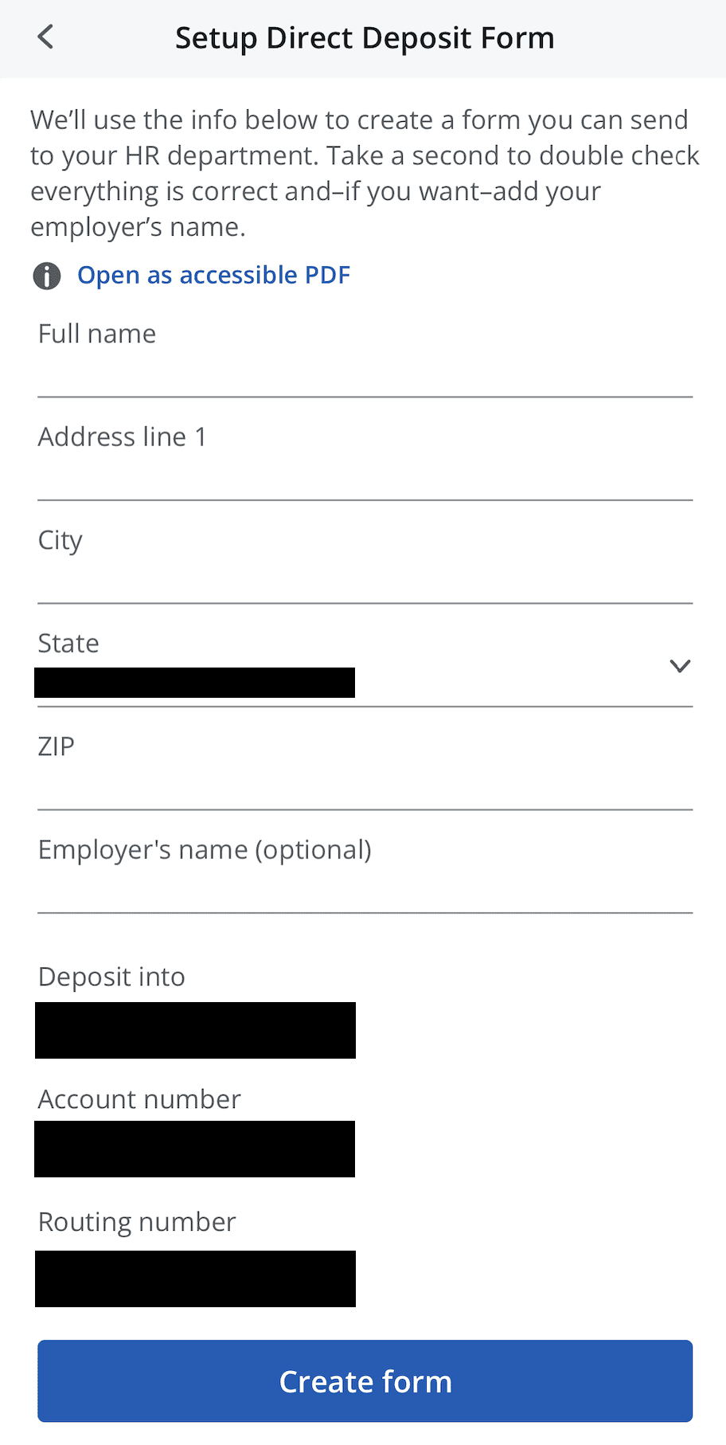
Task: Click the Deposit into label
Action: (x=111, y=977)
